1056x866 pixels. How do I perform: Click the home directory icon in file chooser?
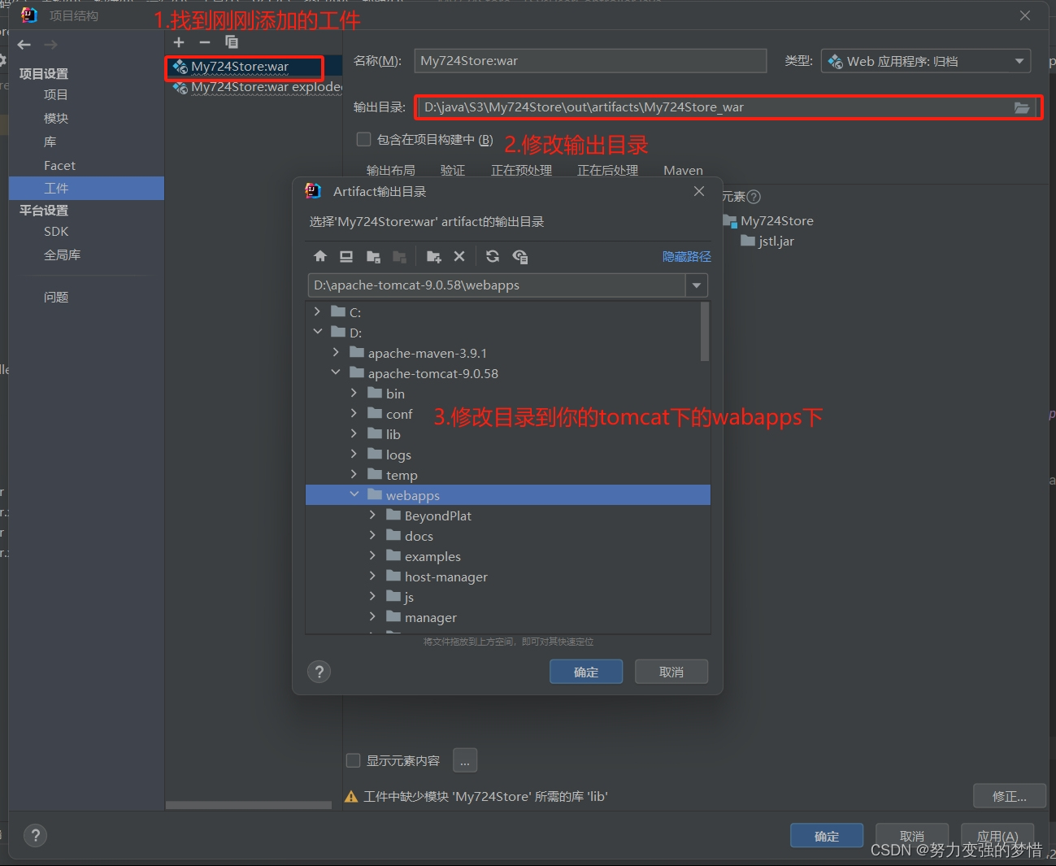(x=320, y=257)
